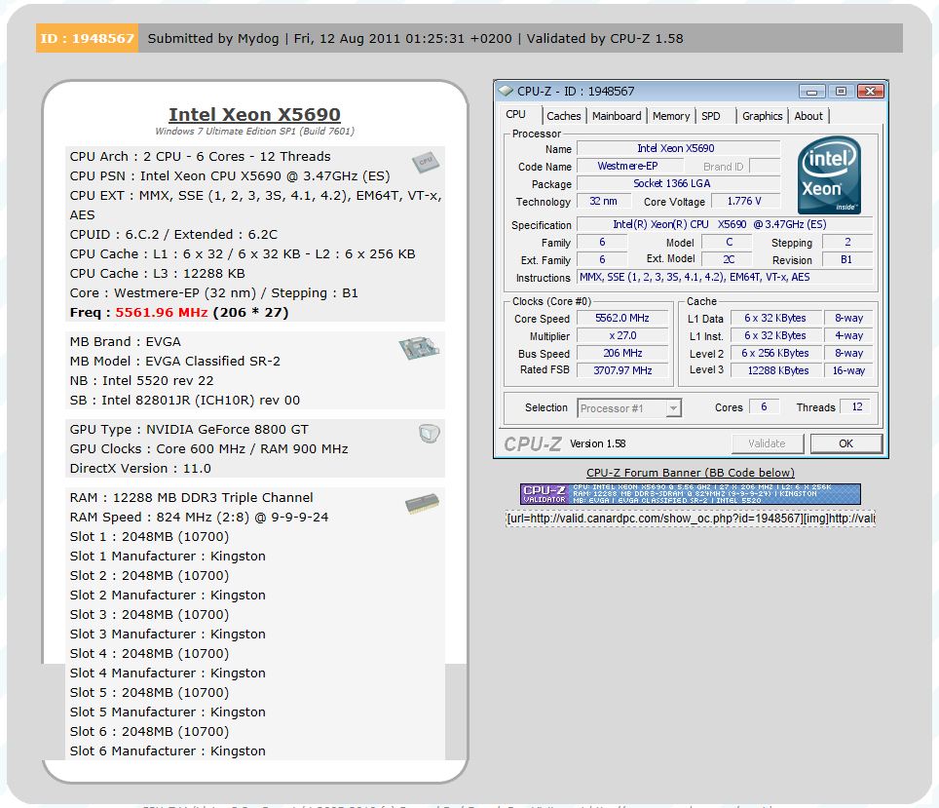Click the CPU-Z title bar app icon

pyautogui.click(x=507, y=91)
